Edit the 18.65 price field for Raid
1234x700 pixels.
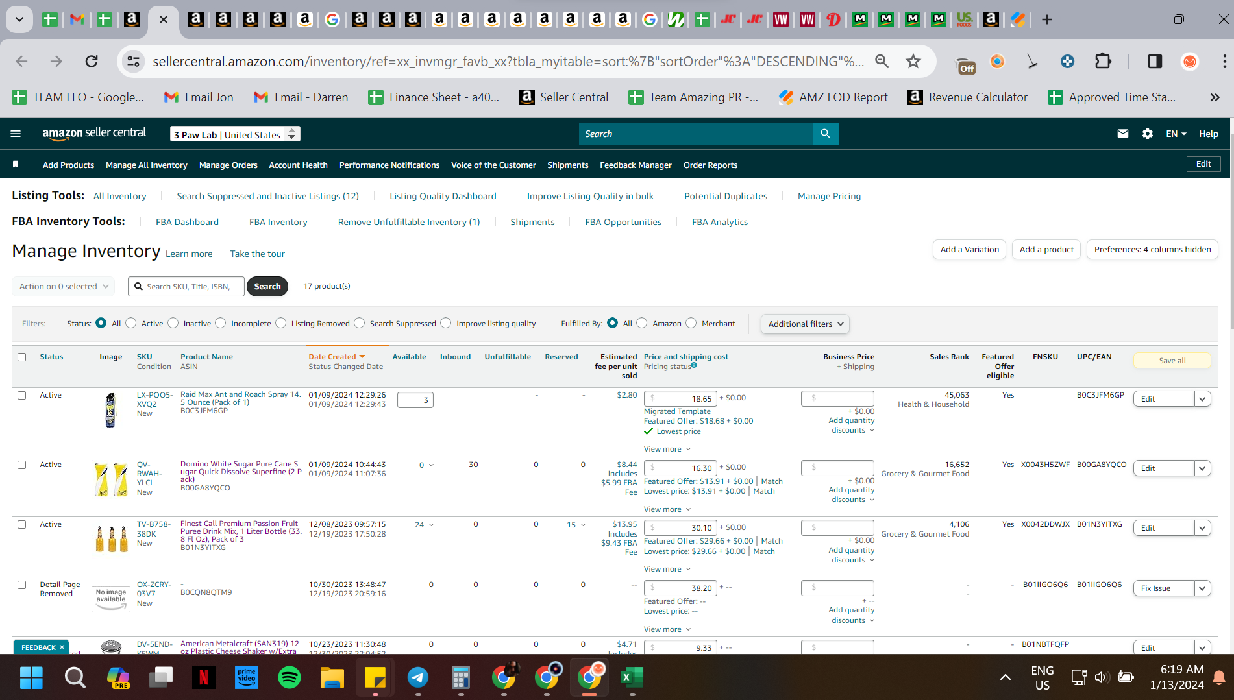[680, 398]
